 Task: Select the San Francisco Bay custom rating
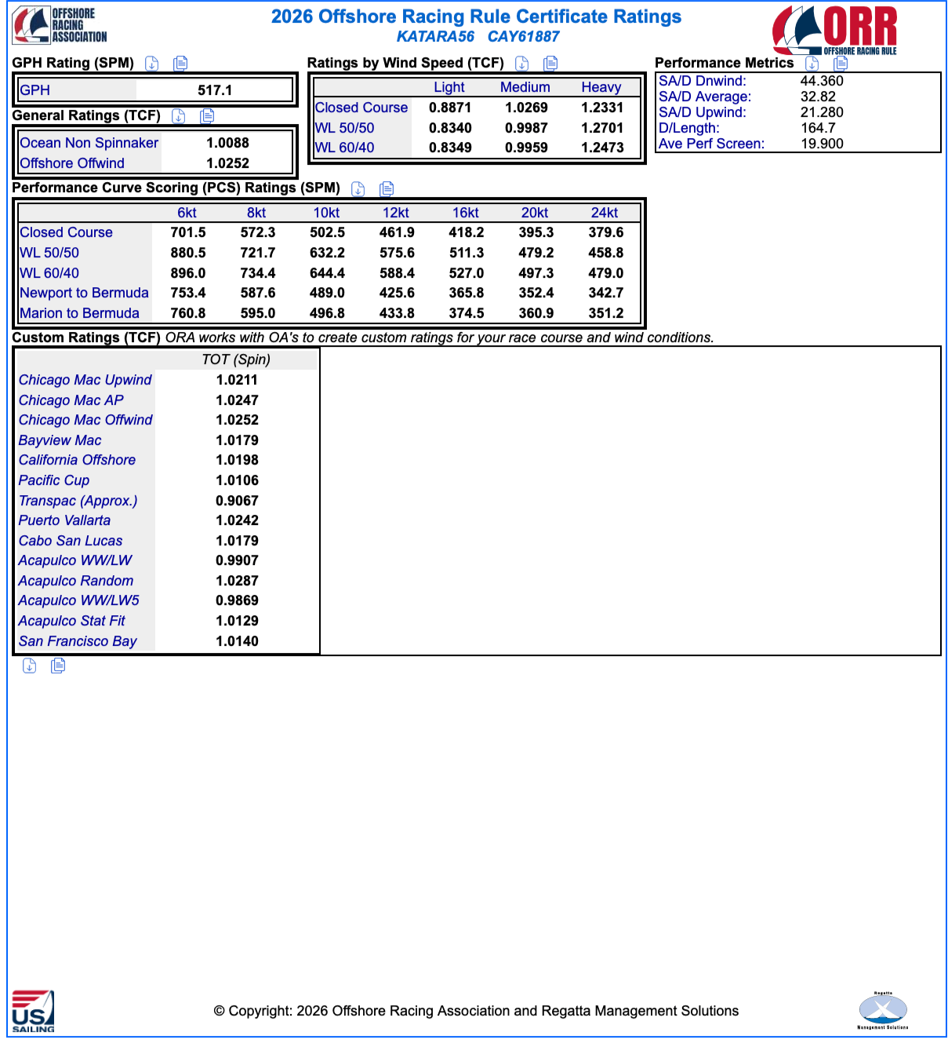click(x=78, y=641)
